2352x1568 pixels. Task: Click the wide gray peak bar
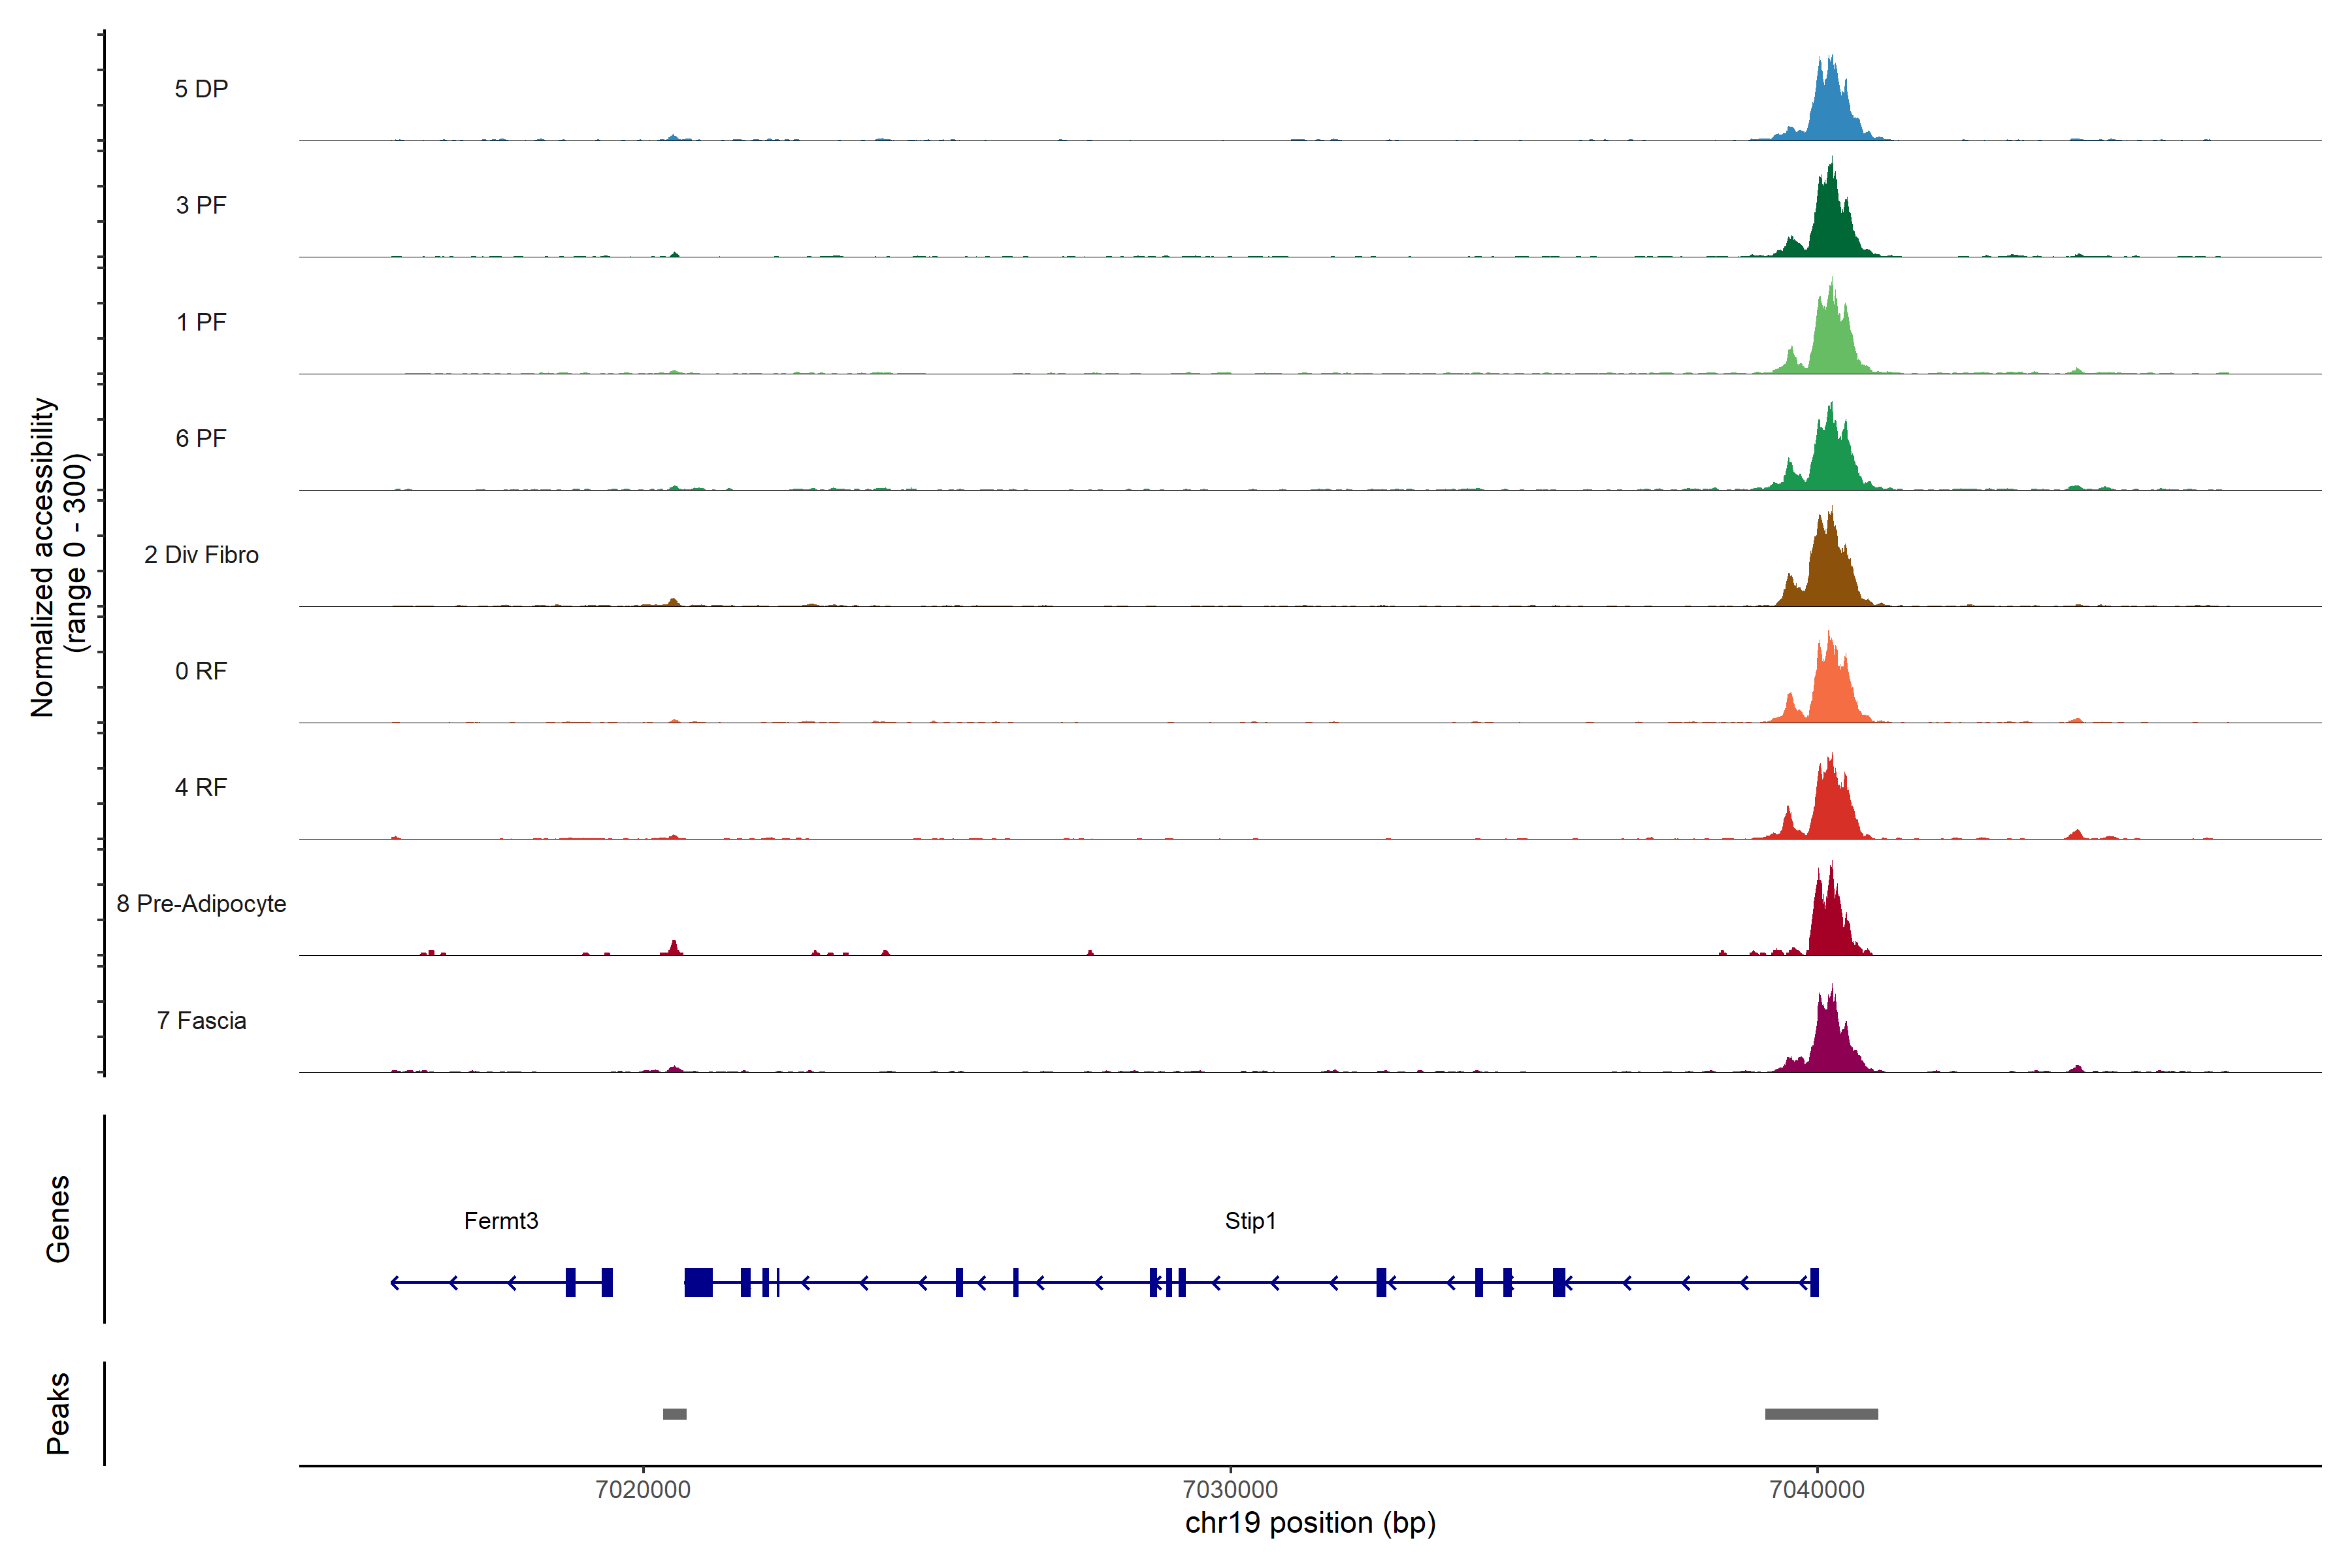[1821, 1414]
